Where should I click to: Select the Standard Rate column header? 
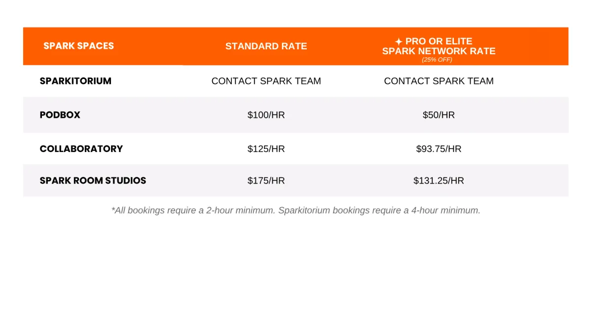(x=266, y=46)
